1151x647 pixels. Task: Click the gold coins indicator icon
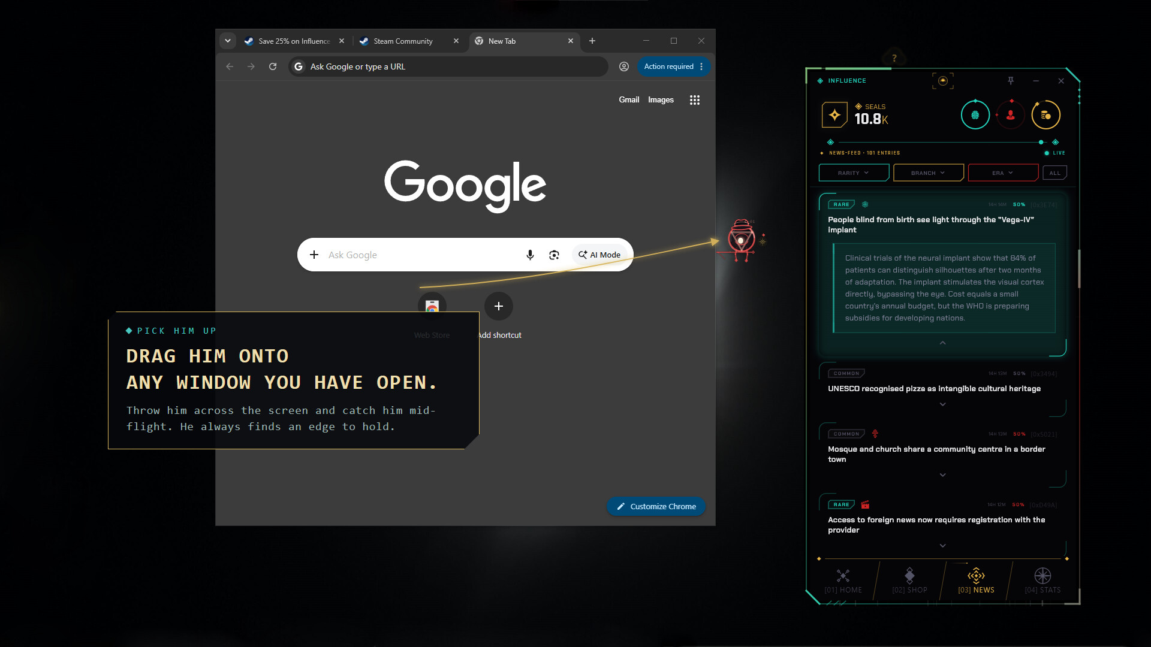[1045, 115]
